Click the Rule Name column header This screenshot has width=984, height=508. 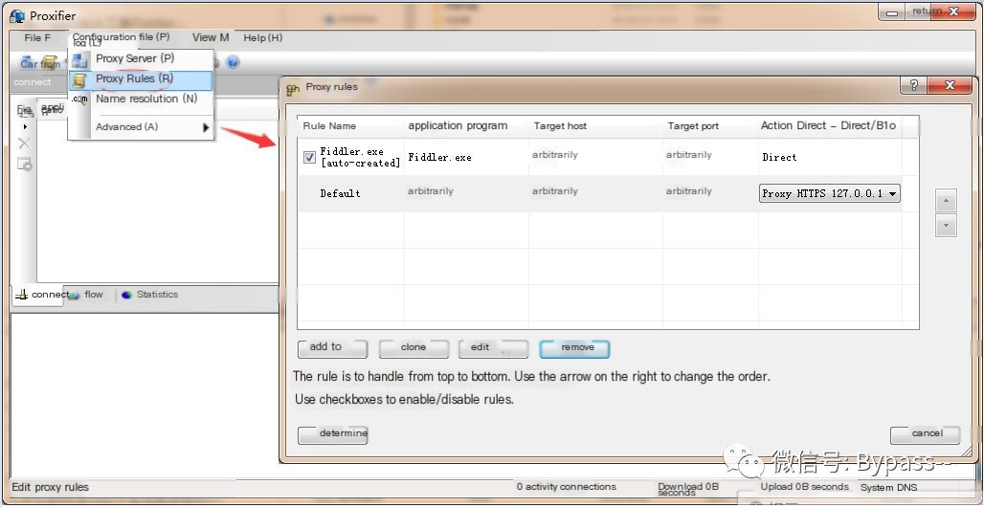pyautogui.click(x=350, y=126)
